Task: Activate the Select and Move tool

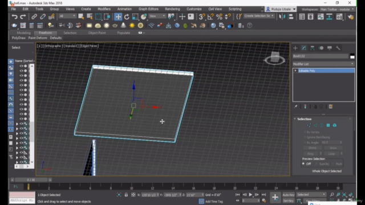Action: [x=118, y=17]
